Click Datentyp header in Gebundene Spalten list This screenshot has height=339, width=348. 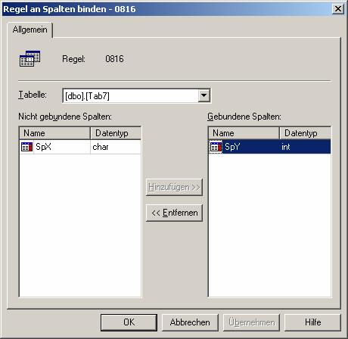(305, 133)
